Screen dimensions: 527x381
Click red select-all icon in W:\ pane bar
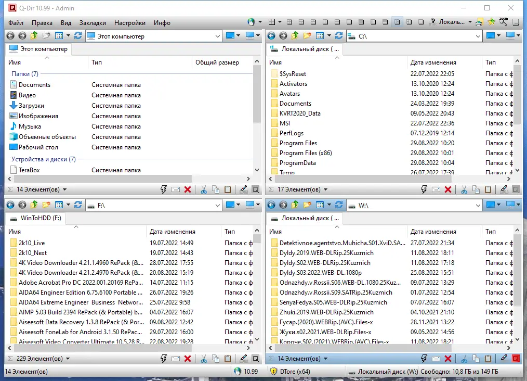[x=516, y=359]
